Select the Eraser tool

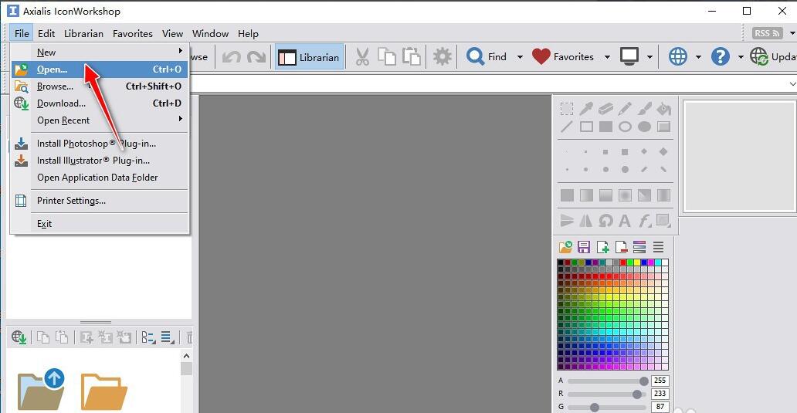[x=605, y=109]
